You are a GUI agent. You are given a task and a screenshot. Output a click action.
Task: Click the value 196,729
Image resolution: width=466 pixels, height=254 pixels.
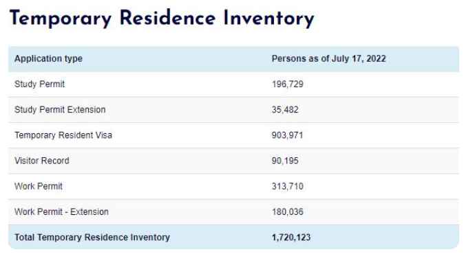tap(288, 84)
